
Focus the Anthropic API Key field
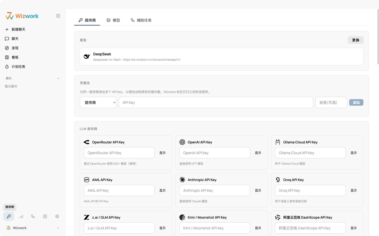215,190
